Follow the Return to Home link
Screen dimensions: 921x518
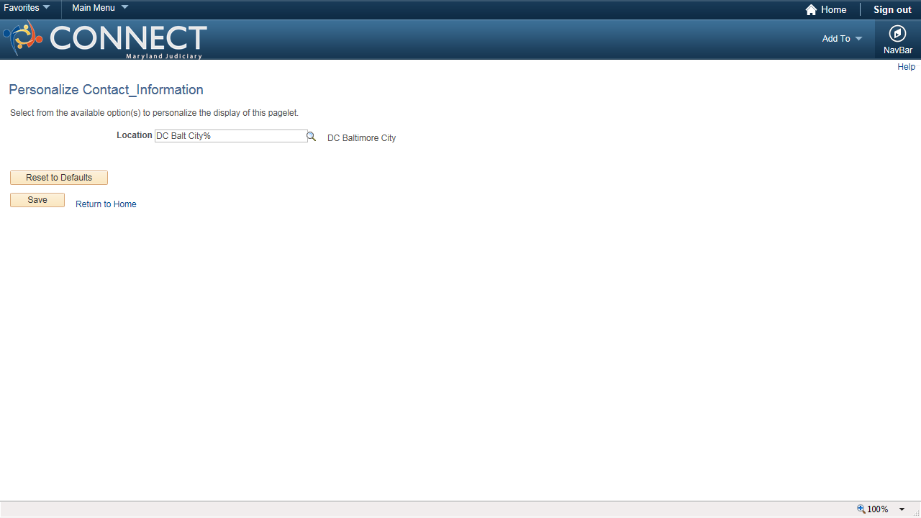106,204
